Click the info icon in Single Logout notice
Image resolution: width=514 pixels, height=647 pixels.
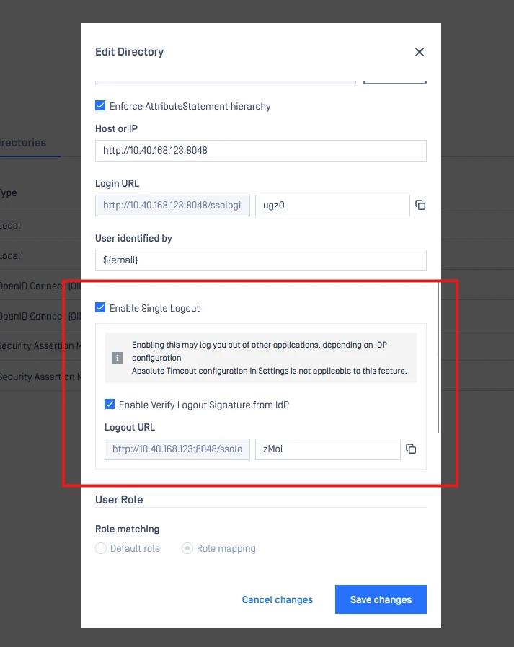pos(117,358)
